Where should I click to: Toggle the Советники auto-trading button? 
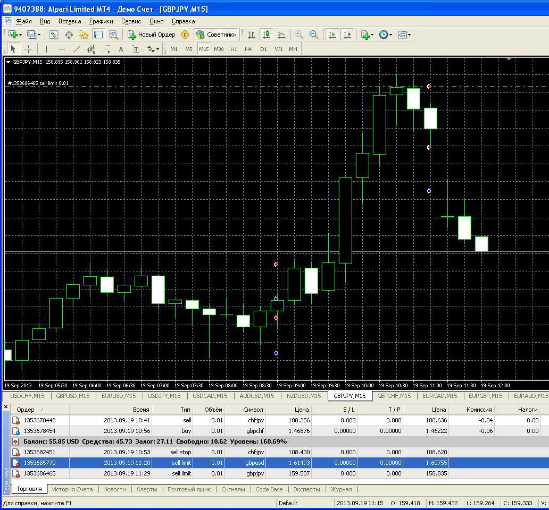[x=217, y=35]
